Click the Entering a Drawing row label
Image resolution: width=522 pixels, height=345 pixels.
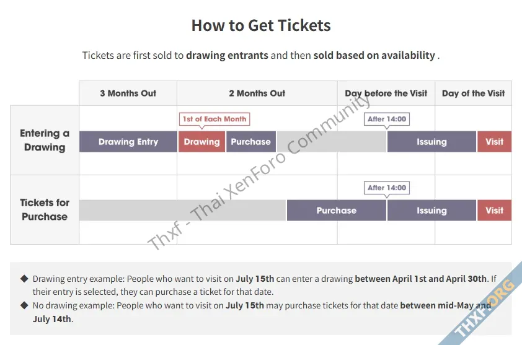pyautogui.click(x=45, y=140)
